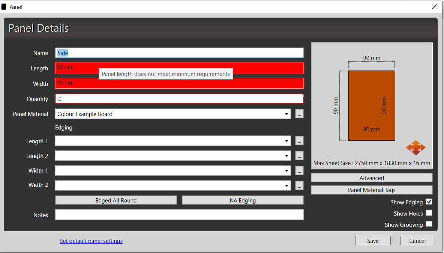This screenshot has height=253, width=444.
Task: Click the Name field containing Side
Action: tap(179, 53)
